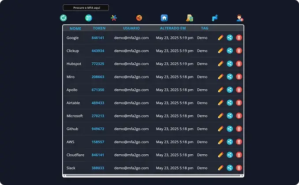Screen dimensions: 299x185
Task: Edit the Microsoft entry
Action: click(221, 116)
